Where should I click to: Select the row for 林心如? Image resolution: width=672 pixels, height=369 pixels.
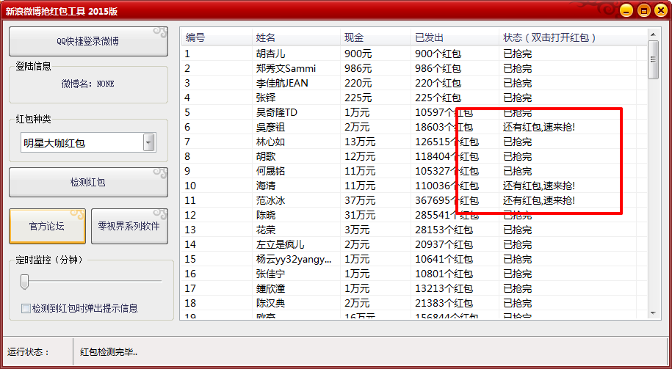[414, 142]
